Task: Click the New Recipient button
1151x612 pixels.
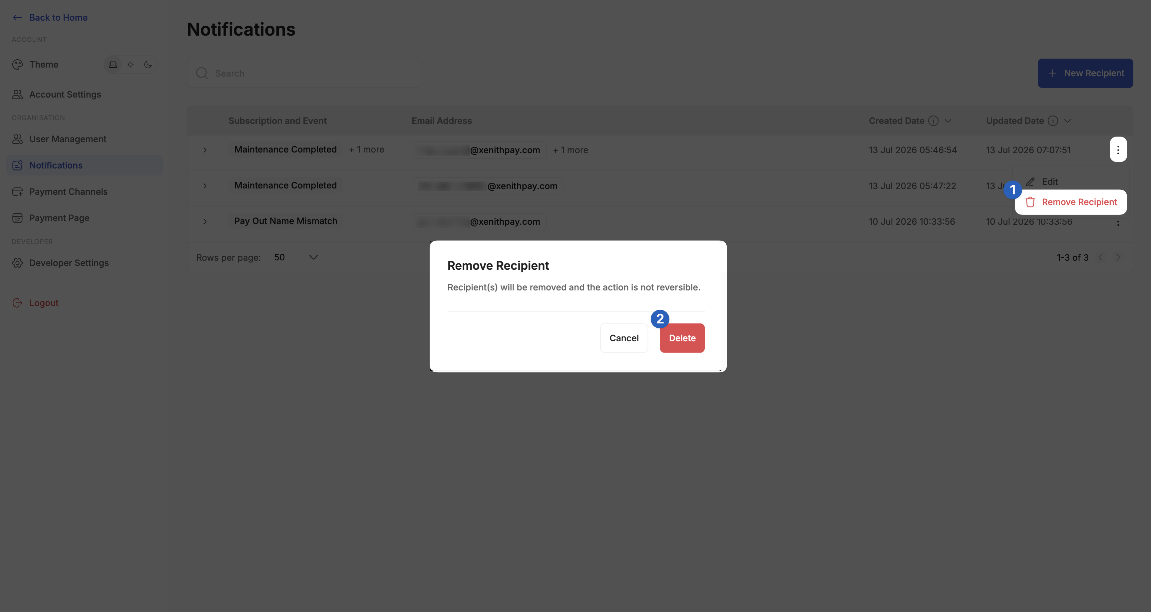Action: tap(1085, 73)
